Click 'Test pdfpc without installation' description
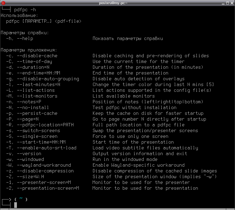The image size is (235, 210). [135, 107]
